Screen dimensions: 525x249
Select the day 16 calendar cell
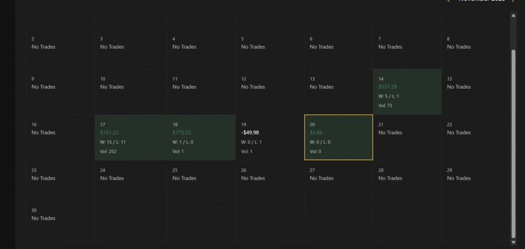[60, 138]
